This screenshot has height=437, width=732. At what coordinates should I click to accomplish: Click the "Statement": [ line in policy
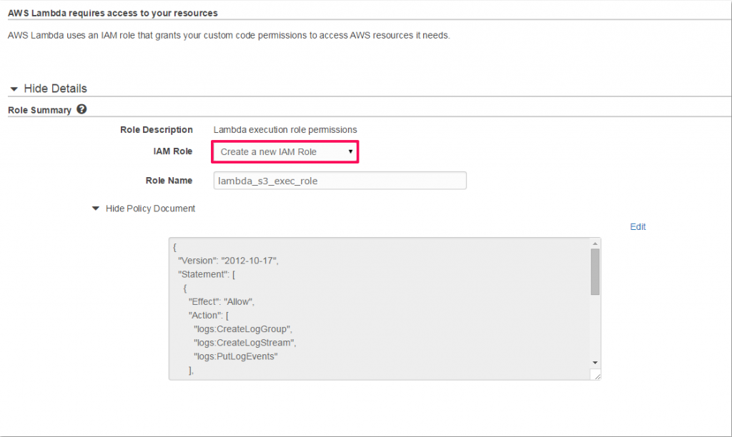coord(207,274)
